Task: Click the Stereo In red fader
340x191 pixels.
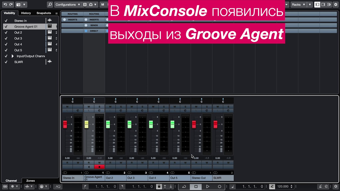Action: (x=65, y=124)
